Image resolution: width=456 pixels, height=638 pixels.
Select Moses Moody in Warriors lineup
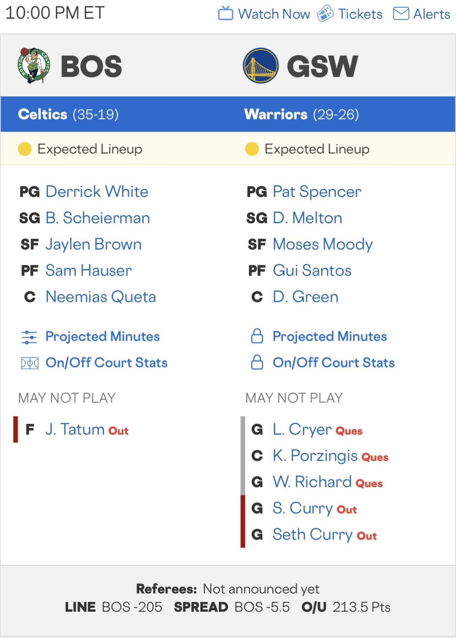(323, 244)
